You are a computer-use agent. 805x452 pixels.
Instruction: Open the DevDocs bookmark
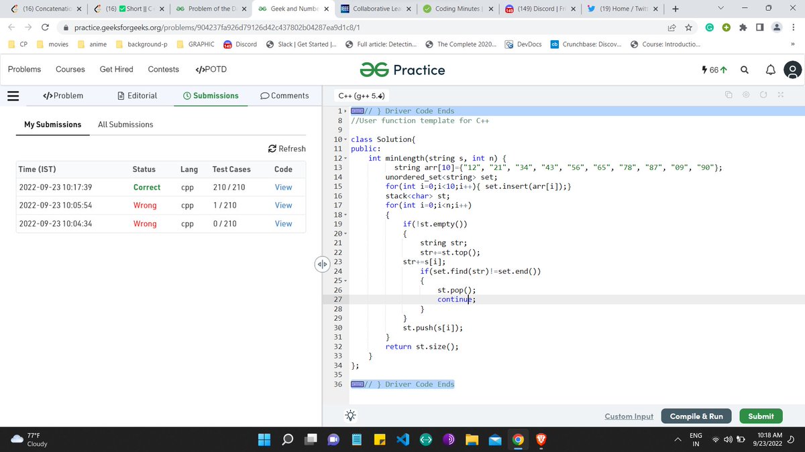523,44
